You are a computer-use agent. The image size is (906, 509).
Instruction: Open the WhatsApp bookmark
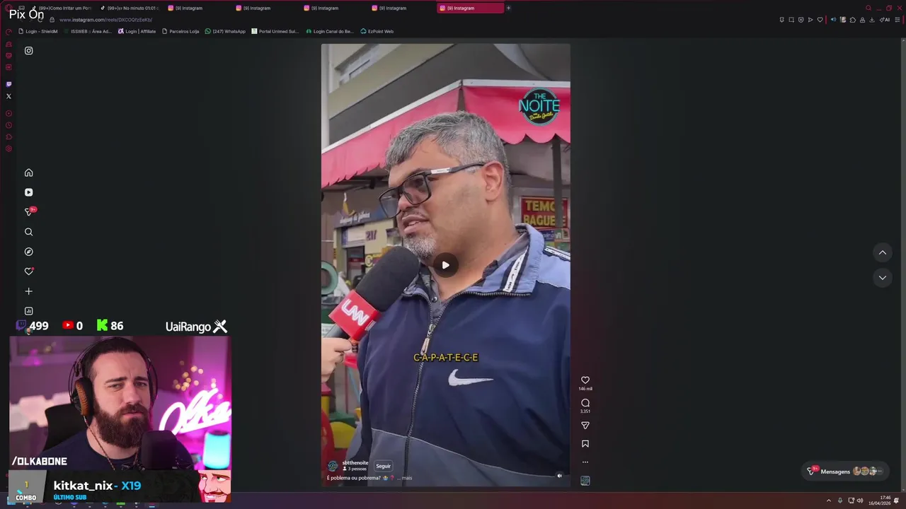225,31
